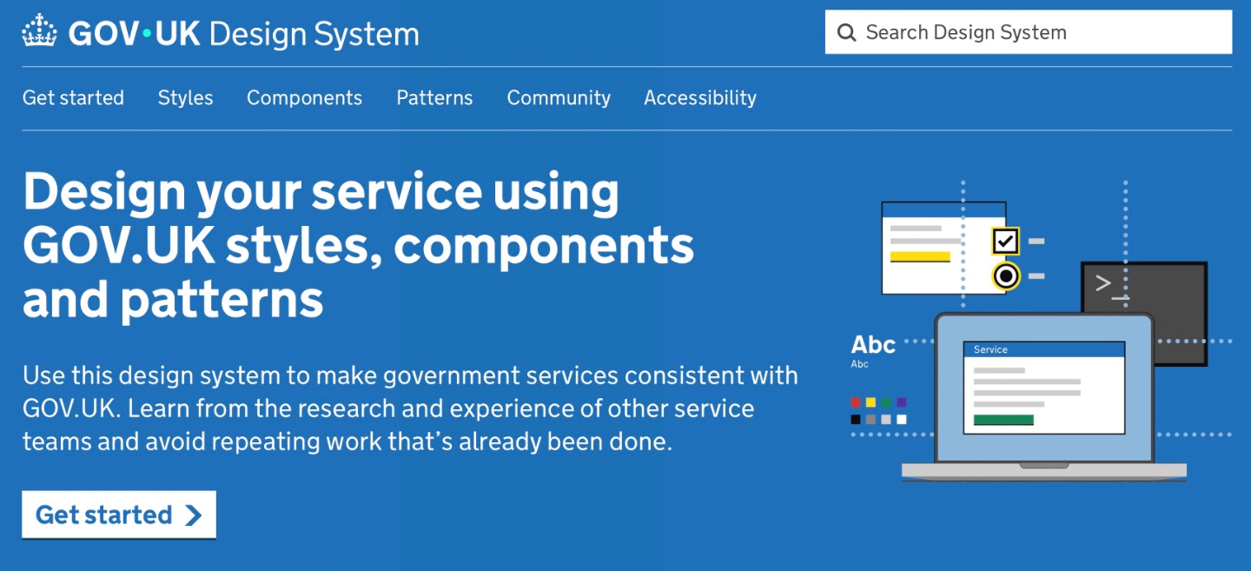Visit the Accessibility page
Viewport: 1251px width, 571px height.
pyautogui.click(x=700, y=97)
